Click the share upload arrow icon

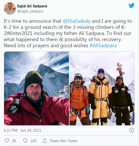click(45, 141)
